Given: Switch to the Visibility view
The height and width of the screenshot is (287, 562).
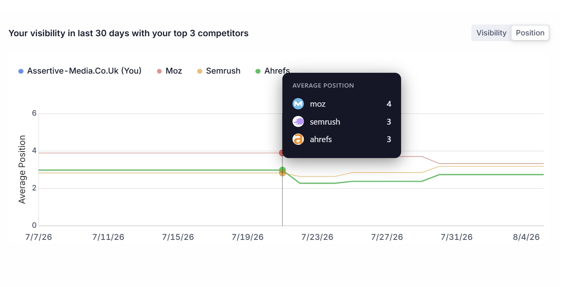Looking at the screenshot, I should click(x=491, y=33).
